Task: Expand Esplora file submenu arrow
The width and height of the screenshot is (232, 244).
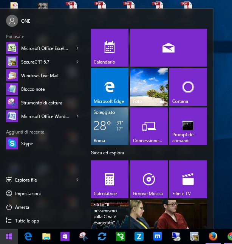Action: point(77,180)
